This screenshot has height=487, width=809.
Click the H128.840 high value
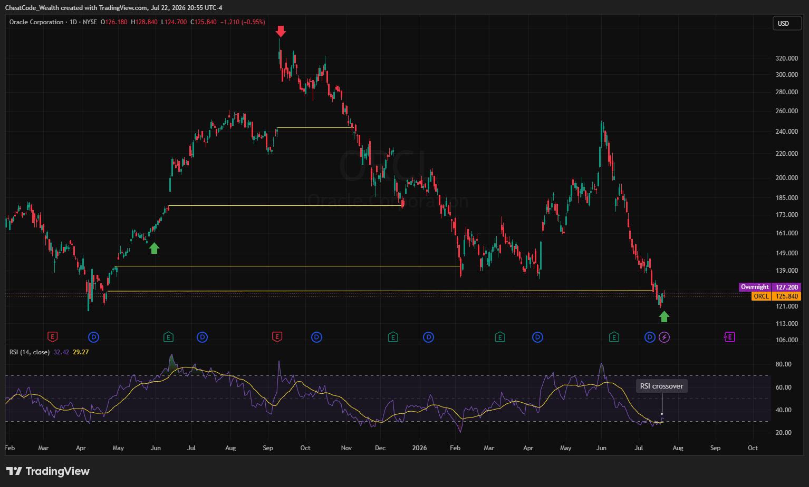point(144,22)
